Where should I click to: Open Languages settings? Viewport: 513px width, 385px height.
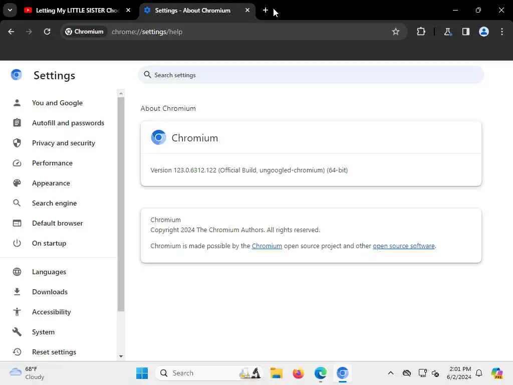[57, 272]
